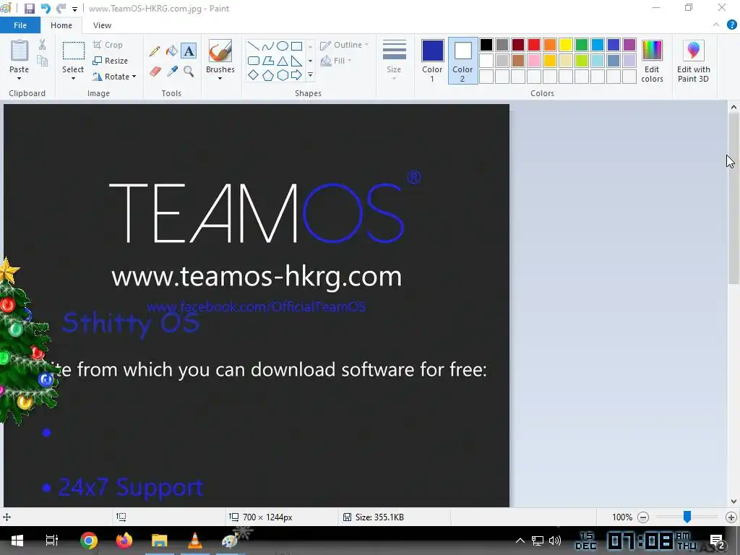Choose the Rounded rectangle shape
This screenshot has width=740, height=555.
coord(254,61)
